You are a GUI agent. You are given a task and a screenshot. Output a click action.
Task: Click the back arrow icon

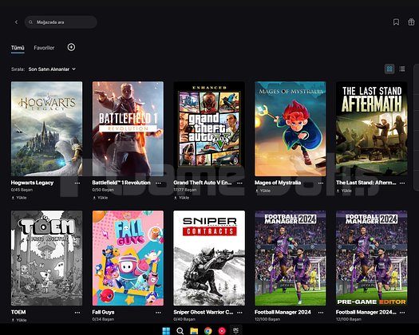[16, 22]
